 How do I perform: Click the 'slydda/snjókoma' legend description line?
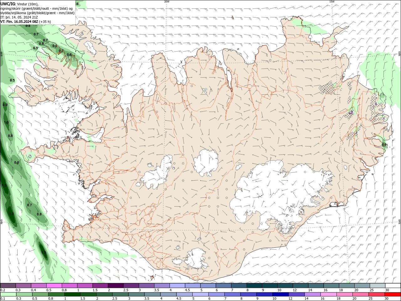[38, 13]
